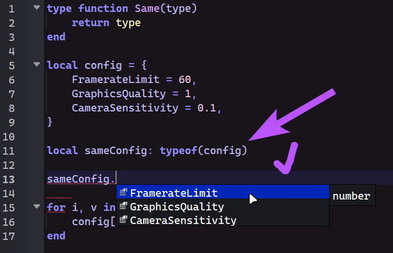Collapse the for loop fold arrow
Image resolution: width=393 pixels, height=253 pixels.
click(x=37, y=207)
